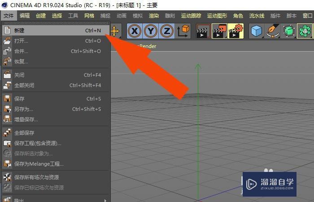Image resolution: width=314 pixels, height=202 pixels.
Task: Open the 选择 menu
Action: point(57,16)
